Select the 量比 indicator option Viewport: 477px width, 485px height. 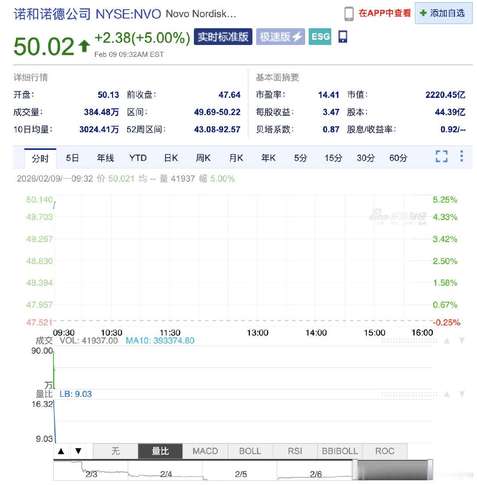(160, 451)
